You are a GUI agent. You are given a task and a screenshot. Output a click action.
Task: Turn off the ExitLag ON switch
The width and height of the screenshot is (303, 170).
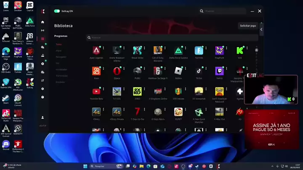tap(57, 11)
